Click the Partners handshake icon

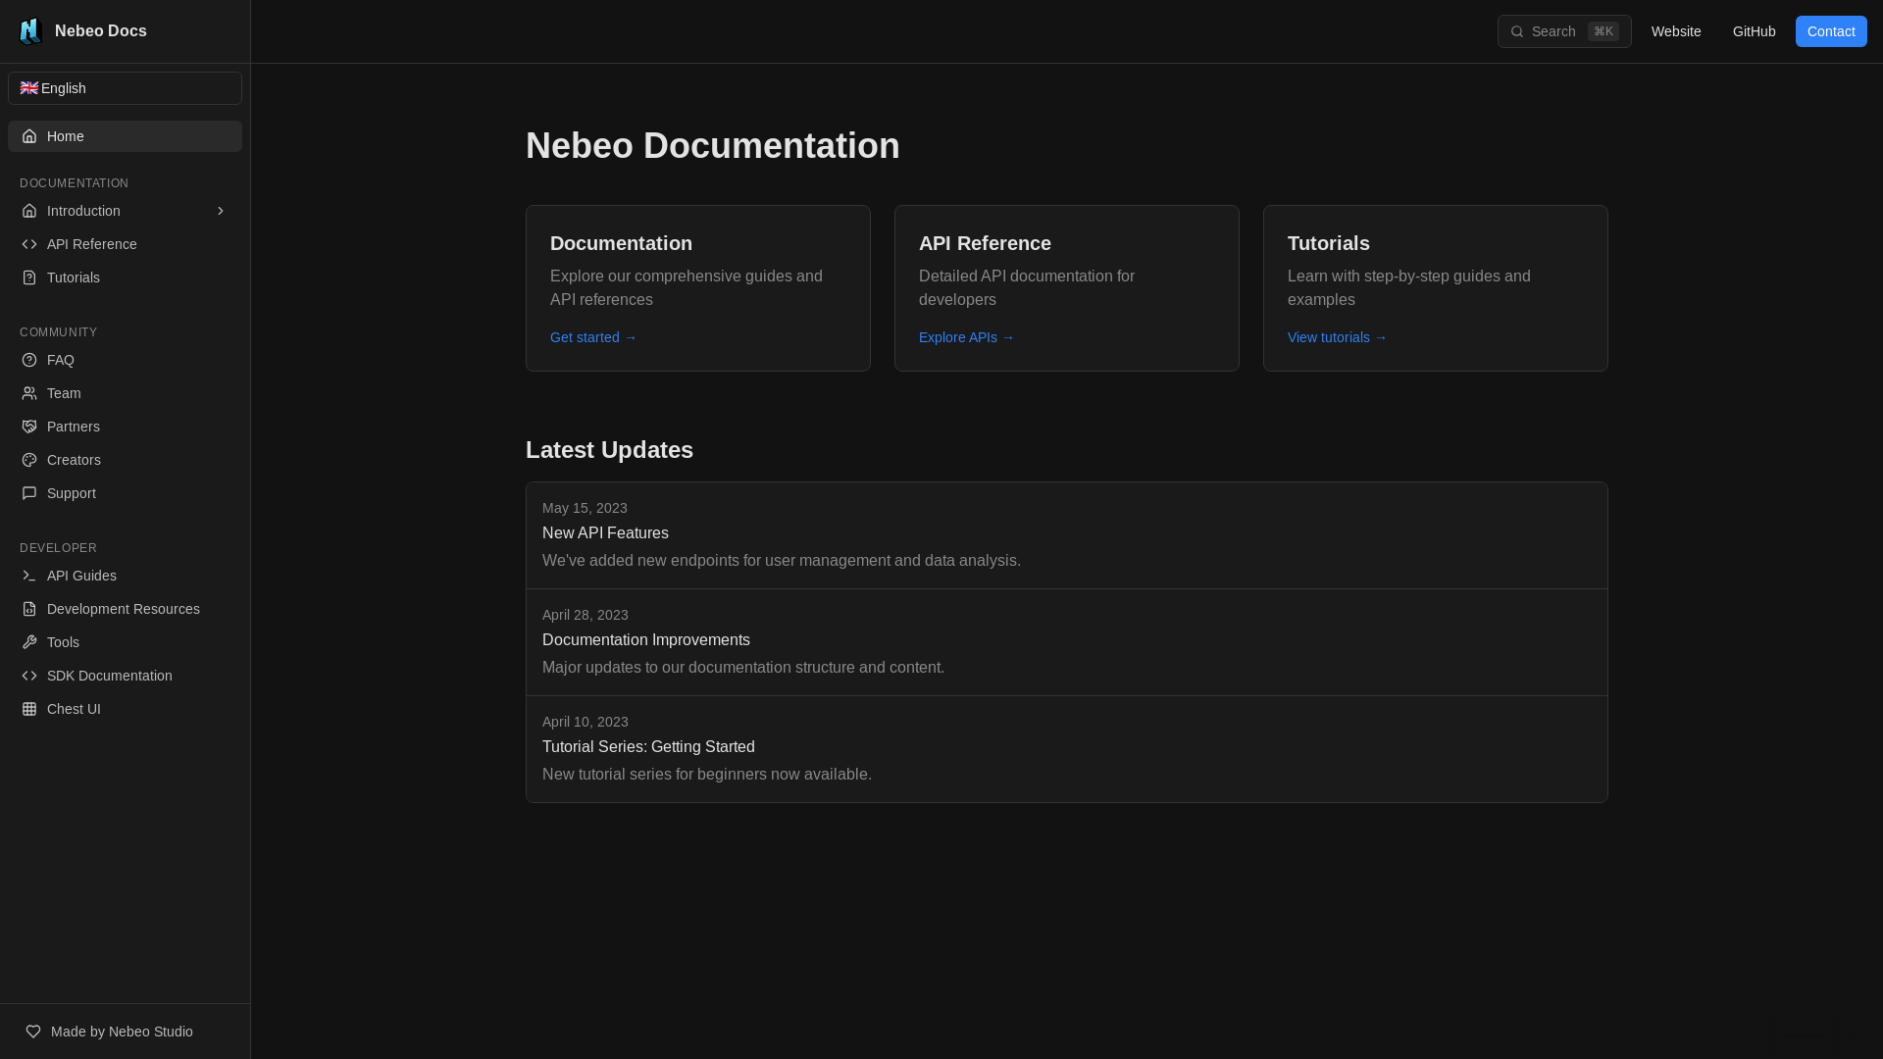pyautogui.click(x=29, y=427)
